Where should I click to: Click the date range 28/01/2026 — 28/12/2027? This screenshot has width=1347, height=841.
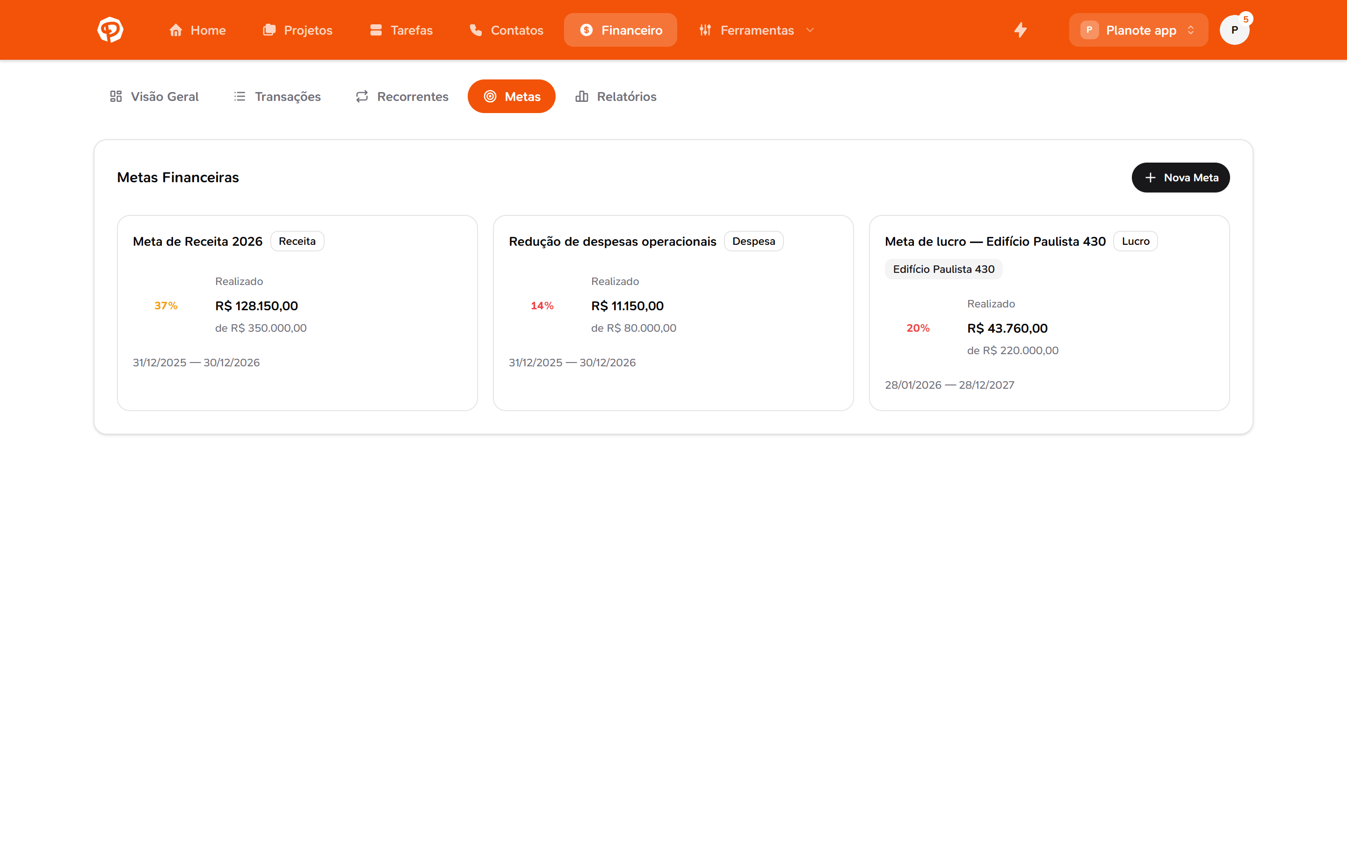[x=949, y=385]
